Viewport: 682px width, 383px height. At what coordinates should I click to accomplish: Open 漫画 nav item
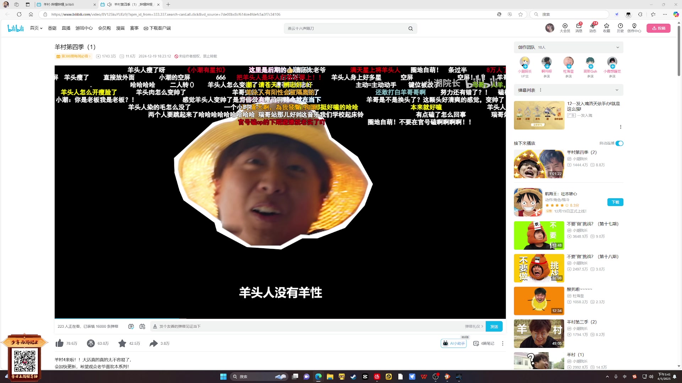[x=120, y=28]
